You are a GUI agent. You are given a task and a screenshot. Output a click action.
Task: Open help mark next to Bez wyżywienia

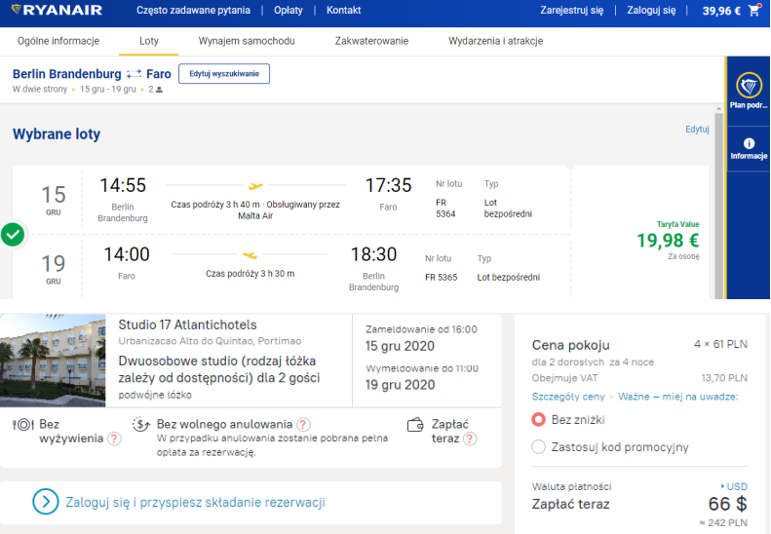click(x=114, y=439)
